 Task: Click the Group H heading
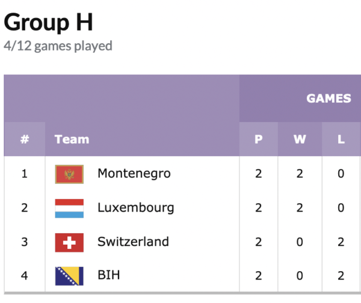click(x=48, y=22)
